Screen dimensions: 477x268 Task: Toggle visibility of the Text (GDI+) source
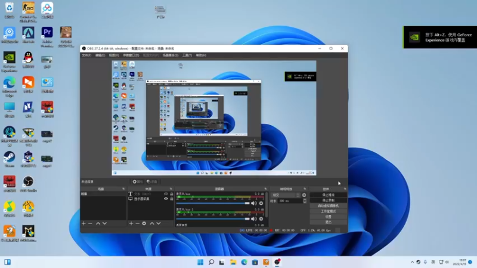pyautogui.click(x=166, y=194)
